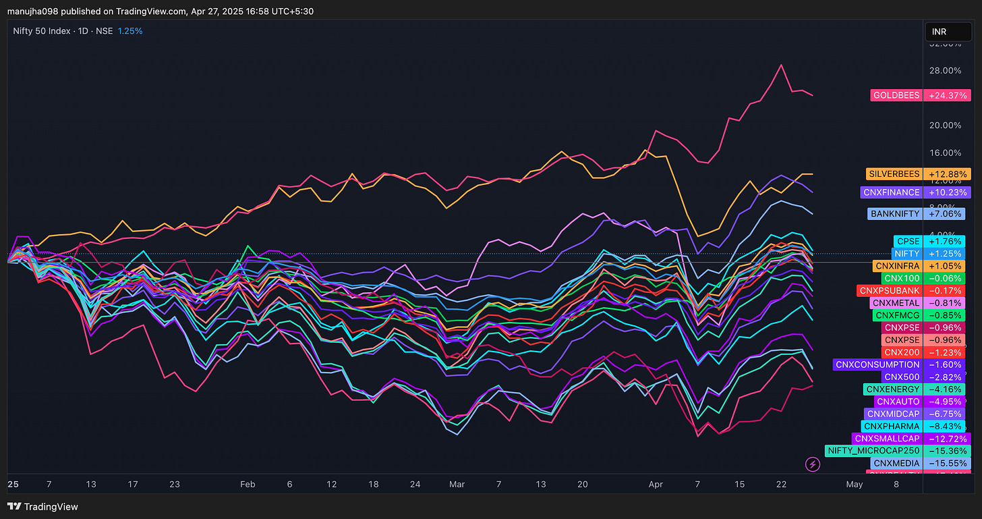Click the 22 date on time axis
Image resolution: width=982 pixels, height=519 pixels.
[x=781, y=484]
